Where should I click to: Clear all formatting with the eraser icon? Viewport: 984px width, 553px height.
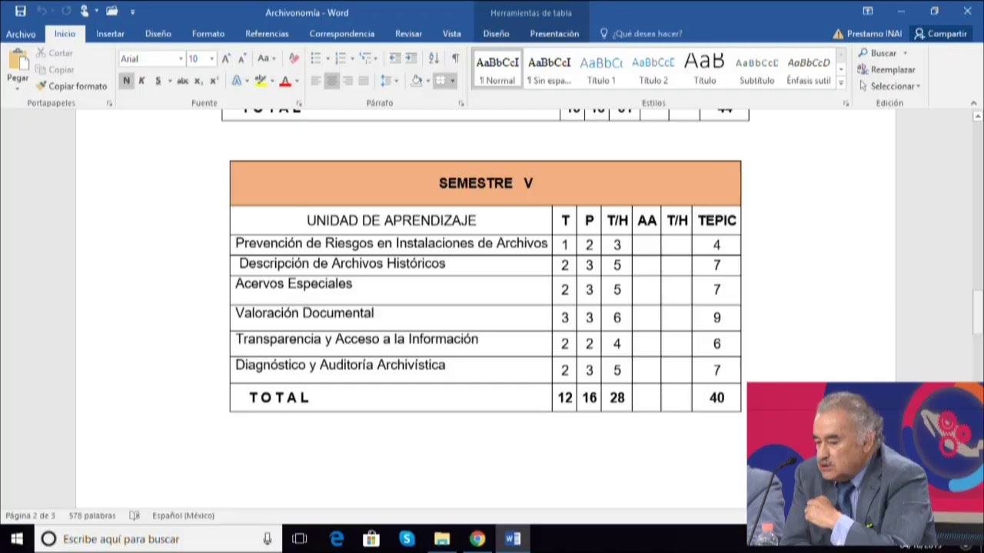coord(294,58)
